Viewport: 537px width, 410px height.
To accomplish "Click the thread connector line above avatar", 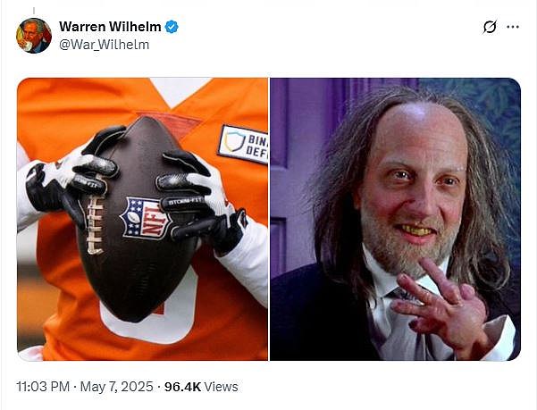I will pos(34,11).
